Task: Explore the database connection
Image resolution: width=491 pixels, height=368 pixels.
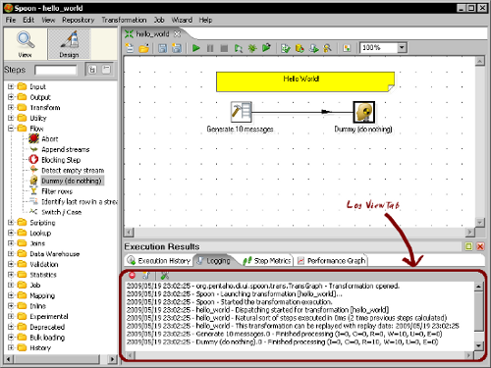Action: 327,48
